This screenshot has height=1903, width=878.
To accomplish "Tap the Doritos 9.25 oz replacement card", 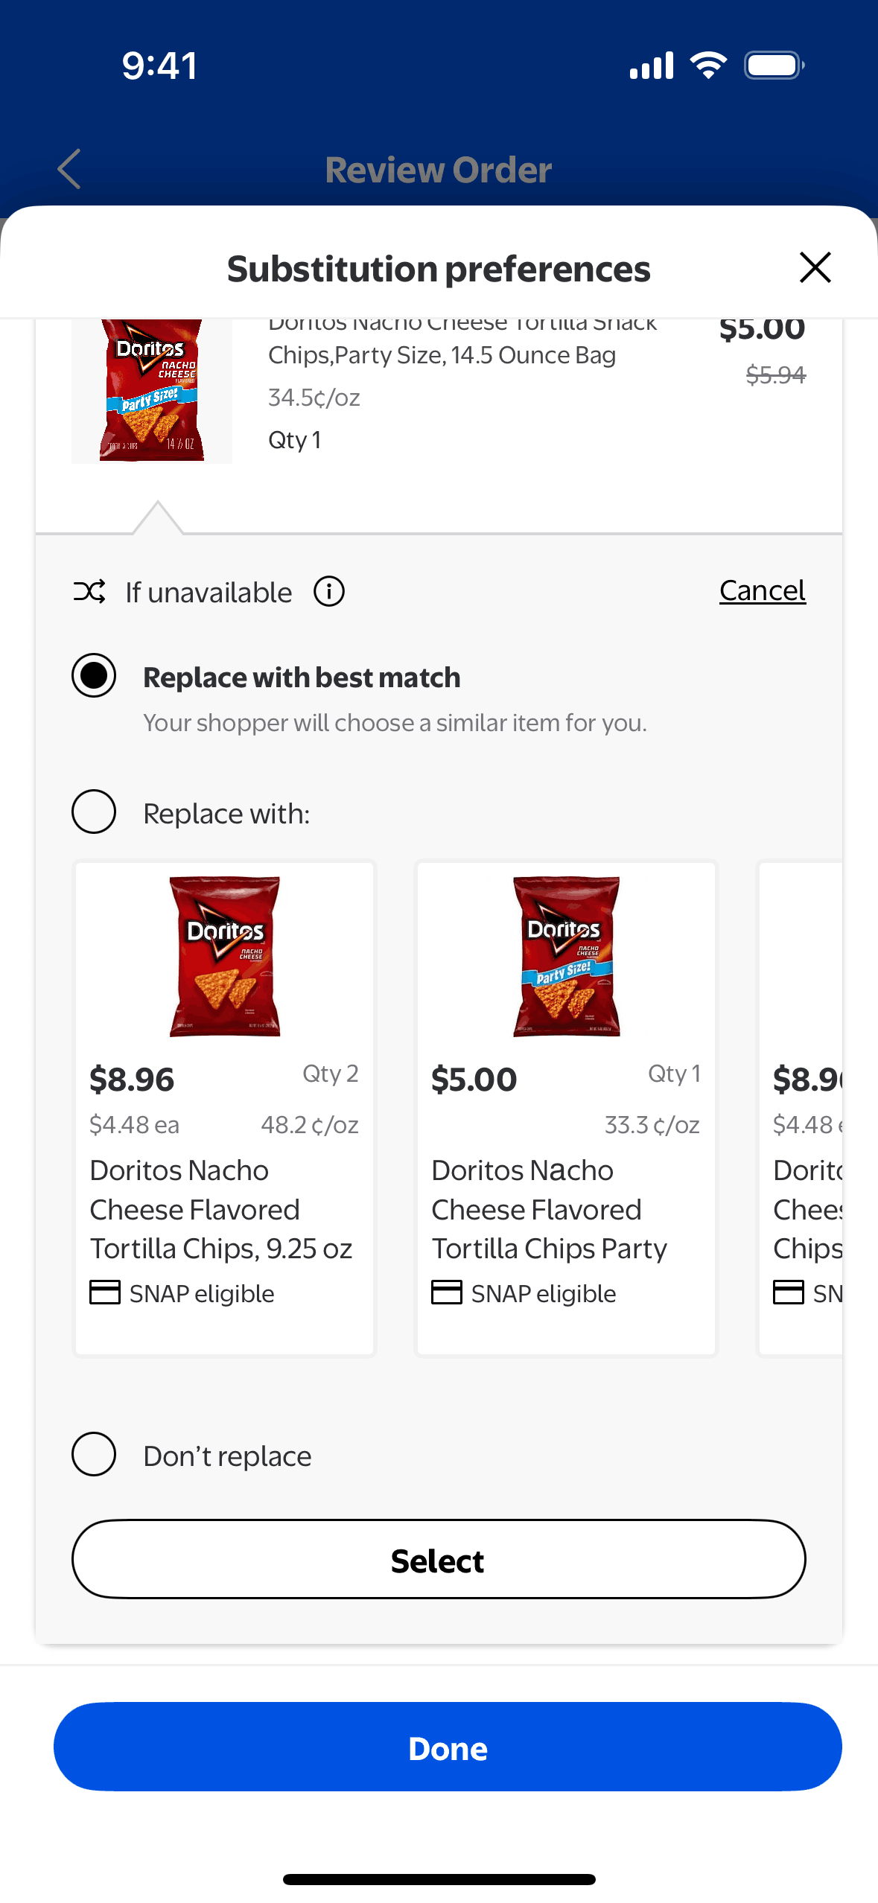I will point(224,1108).
